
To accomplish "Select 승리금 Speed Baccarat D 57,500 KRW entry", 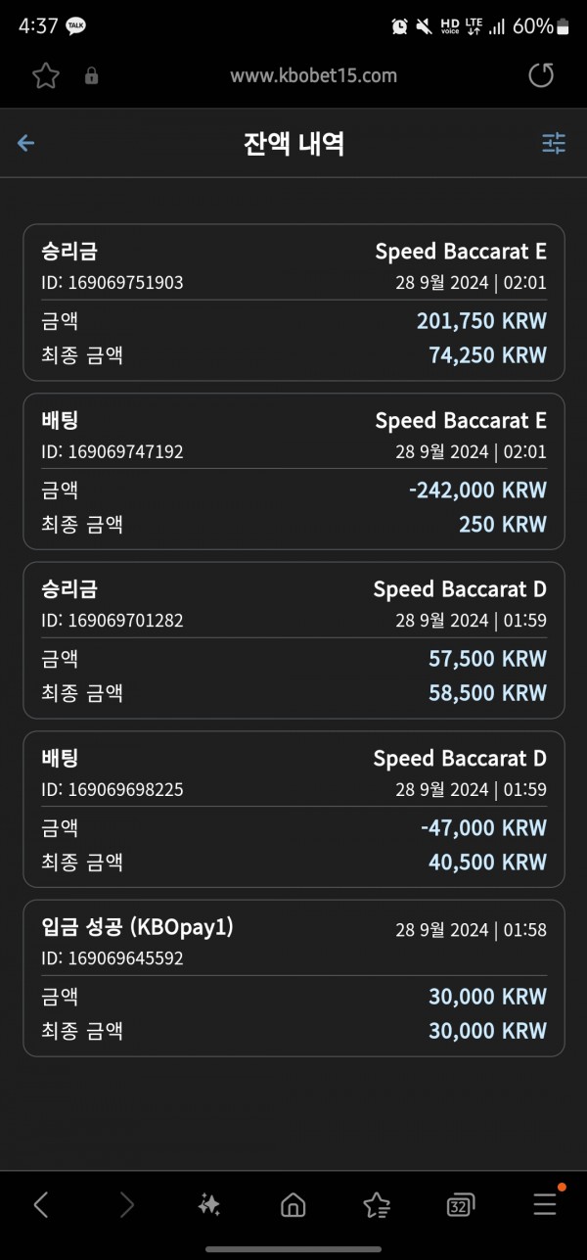I will [293, 640].
